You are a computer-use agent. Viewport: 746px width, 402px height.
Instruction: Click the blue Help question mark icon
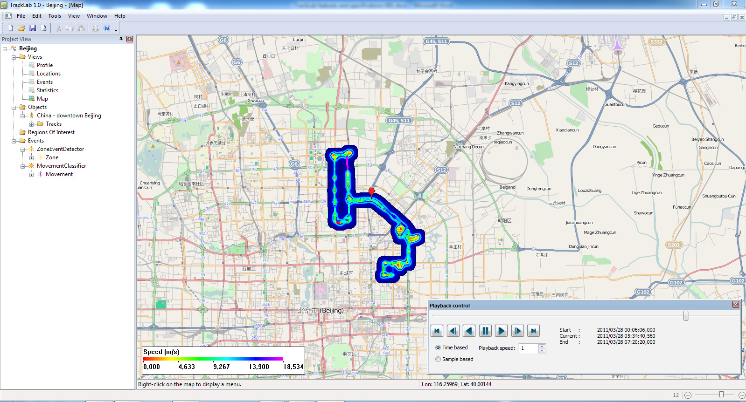(107, 28)
